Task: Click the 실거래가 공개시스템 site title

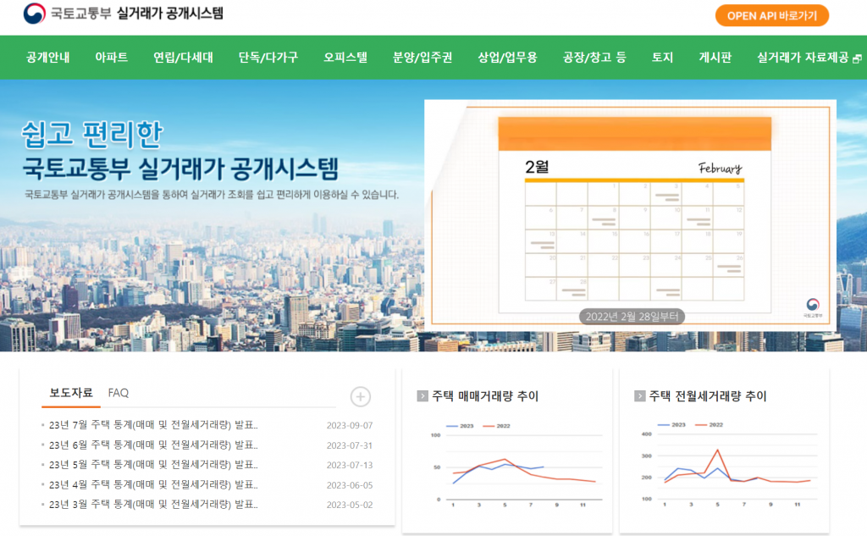Action: (x=169, y=14)
